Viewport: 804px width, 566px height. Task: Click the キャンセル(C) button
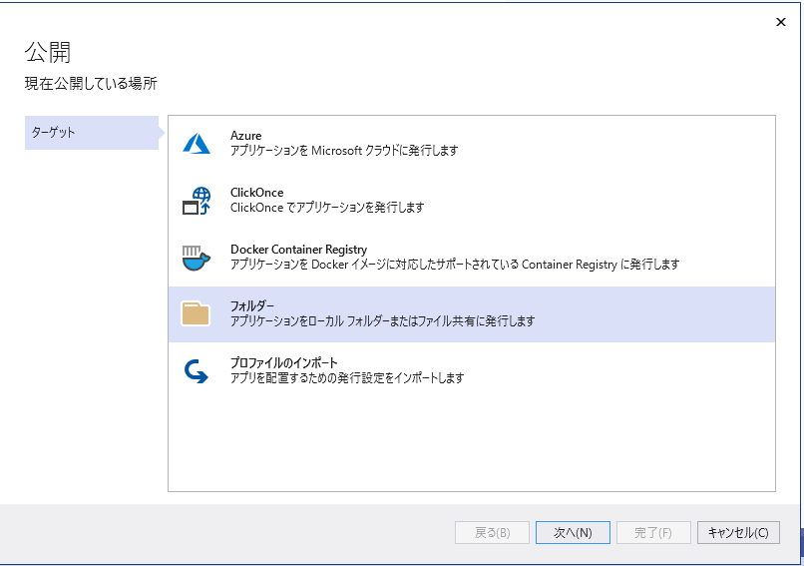click(738, 533)
